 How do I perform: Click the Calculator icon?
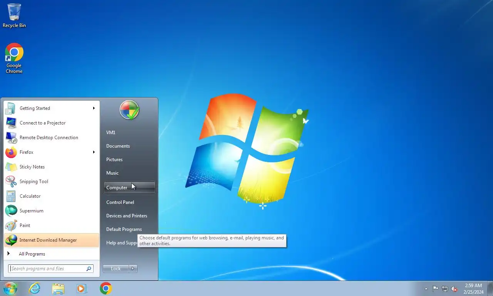click(x=11, y=196)
